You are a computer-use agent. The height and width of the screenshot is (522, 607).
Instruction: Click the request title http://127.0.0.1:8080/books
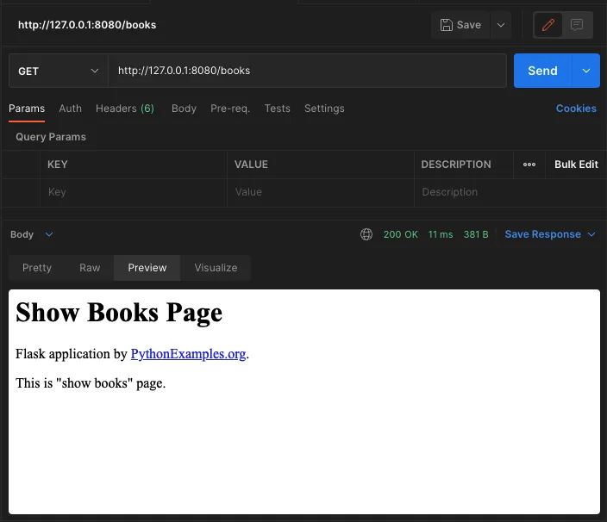click(x=87, y=25)
